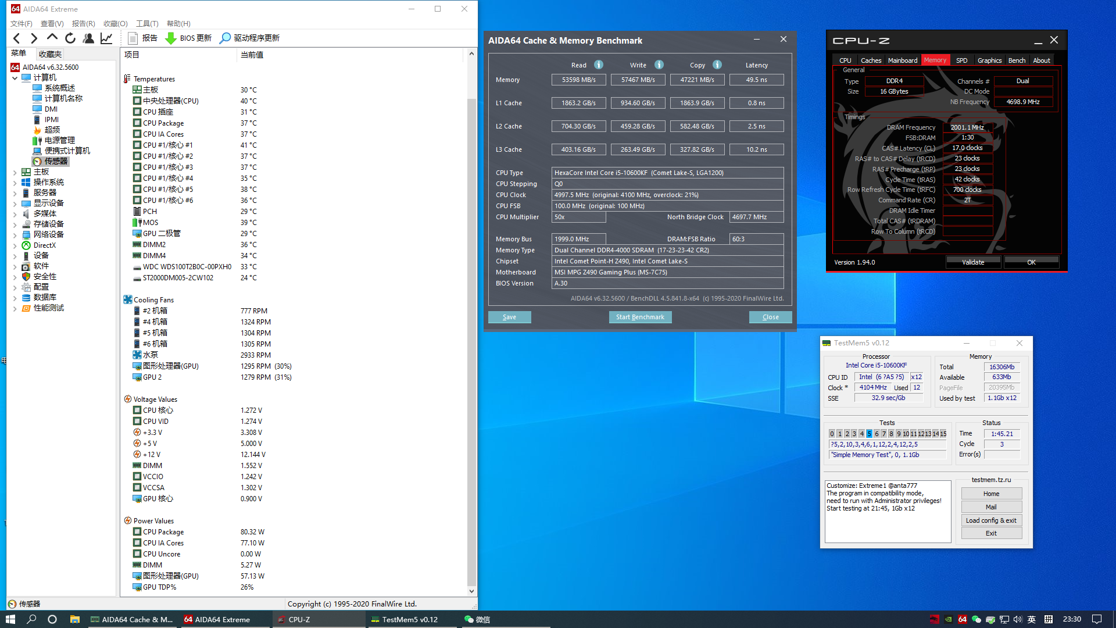Click the Refresh icon in AIDA64 toolbar
This screenshot has width=1116, height=628.
[x=70, y=38]
